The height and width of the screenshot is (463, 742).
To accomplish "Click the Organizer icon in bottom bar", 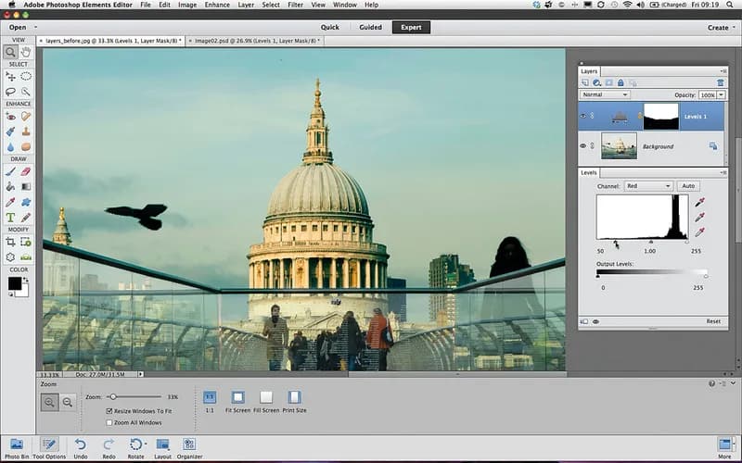I will tap(189, 444).
